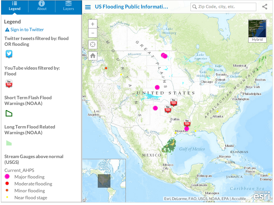The image size is (274, 205).
Task: Click the Esri logo link
Action: click(x=261, y=195)
